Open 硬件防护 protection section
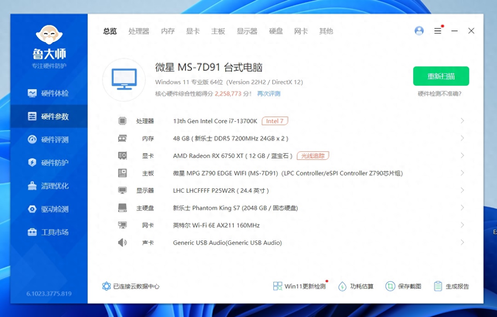Image resolution: width=497 pixels, height=317 pixels. pyautogui.click(x=49, y=163)
